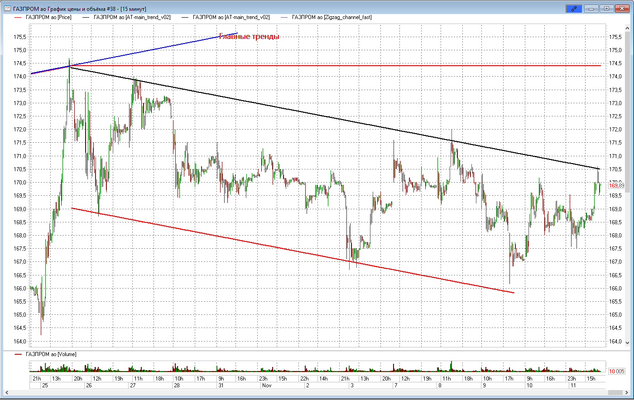Click the chart window icon beside the title
Image resolution: width=634 pixels, height=400 pixels.
[x=7, y=9]
